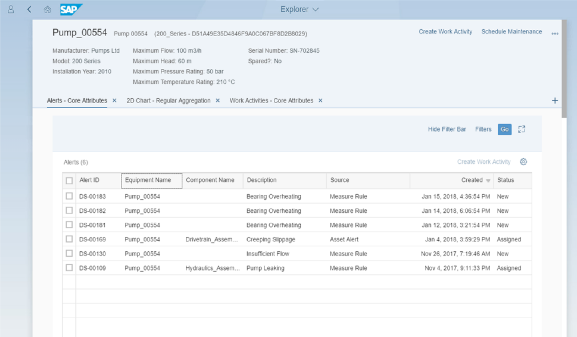This screenshot has width=577, height=337.
Task: Go to the home page icon
Action: [47, 9]
